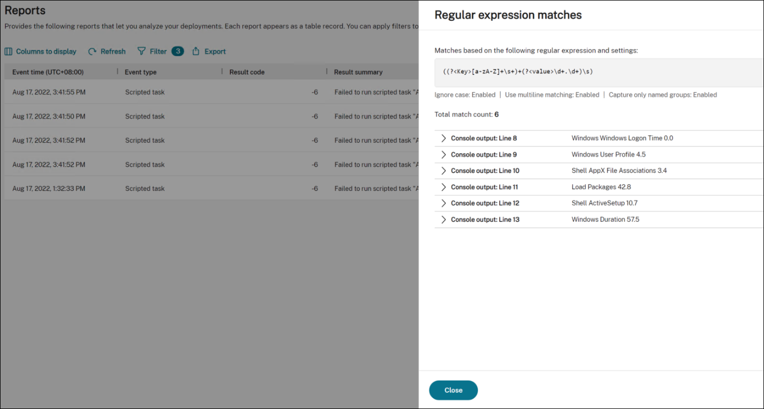The height and width of the screenshot is (409, 764).
Task: Click the filter count badge showing 3
Action: [x=178, y=51]
